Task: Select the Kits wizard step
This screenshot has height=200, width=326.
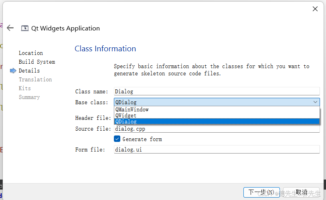Action: pyautogui.click(x=25, y=88)
